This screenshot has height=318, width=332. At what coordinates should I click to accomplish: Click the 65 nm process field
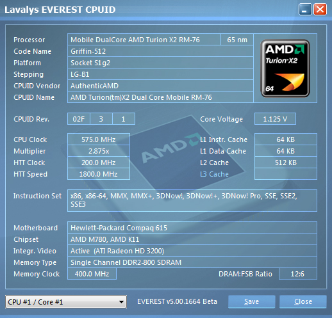click(237, 40)
